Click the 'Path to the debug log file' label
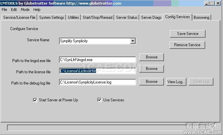Screen dimensions: 223x135 (x=31, y=83)
